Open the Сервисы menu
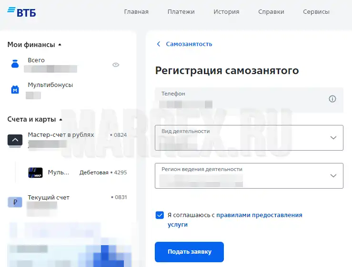This screenshot has height=267, width=352. coord(316,12)
